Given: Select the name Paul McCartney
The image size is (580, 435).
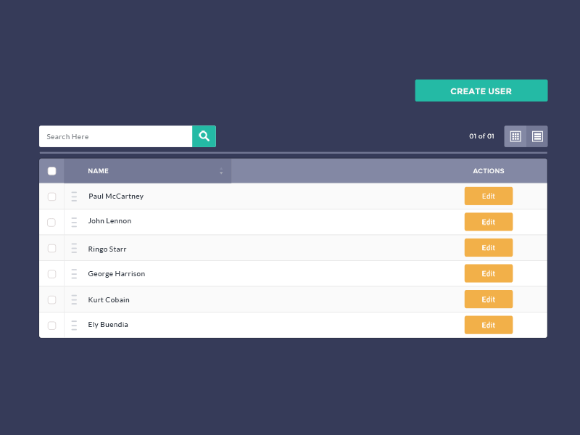Looking at the screenshot, I should [116, 196].
